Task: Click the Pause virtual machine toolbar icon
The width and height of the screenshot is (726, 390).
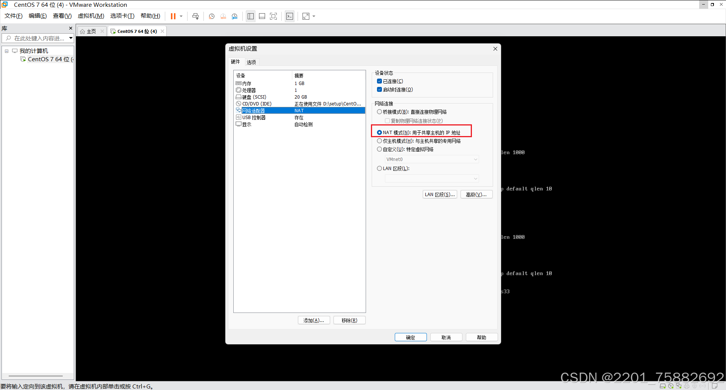Action: click(173, 16)
